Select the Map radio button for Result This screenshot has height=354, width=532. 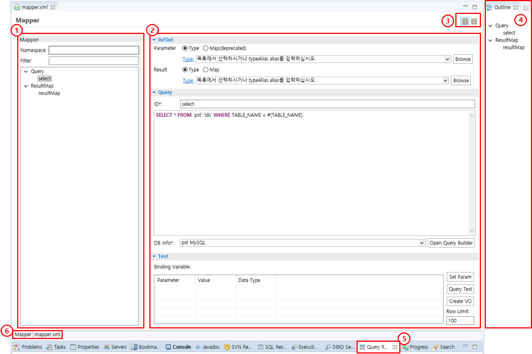206,69
